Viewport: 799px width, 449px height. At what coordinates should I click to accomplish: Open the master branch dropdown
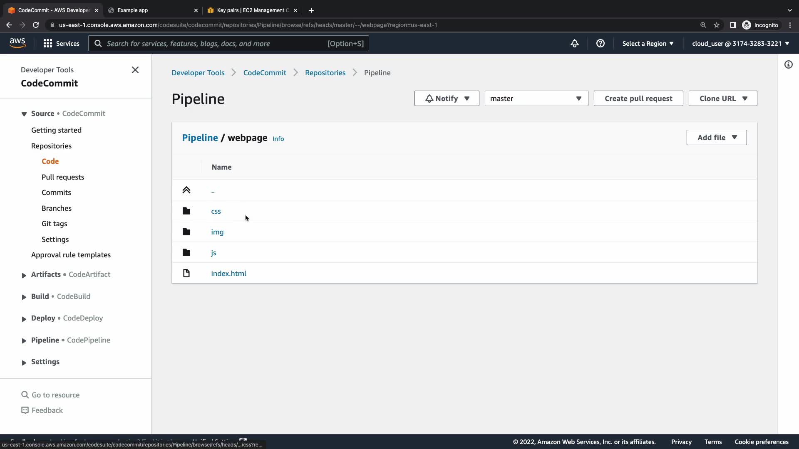click(536, 99)
